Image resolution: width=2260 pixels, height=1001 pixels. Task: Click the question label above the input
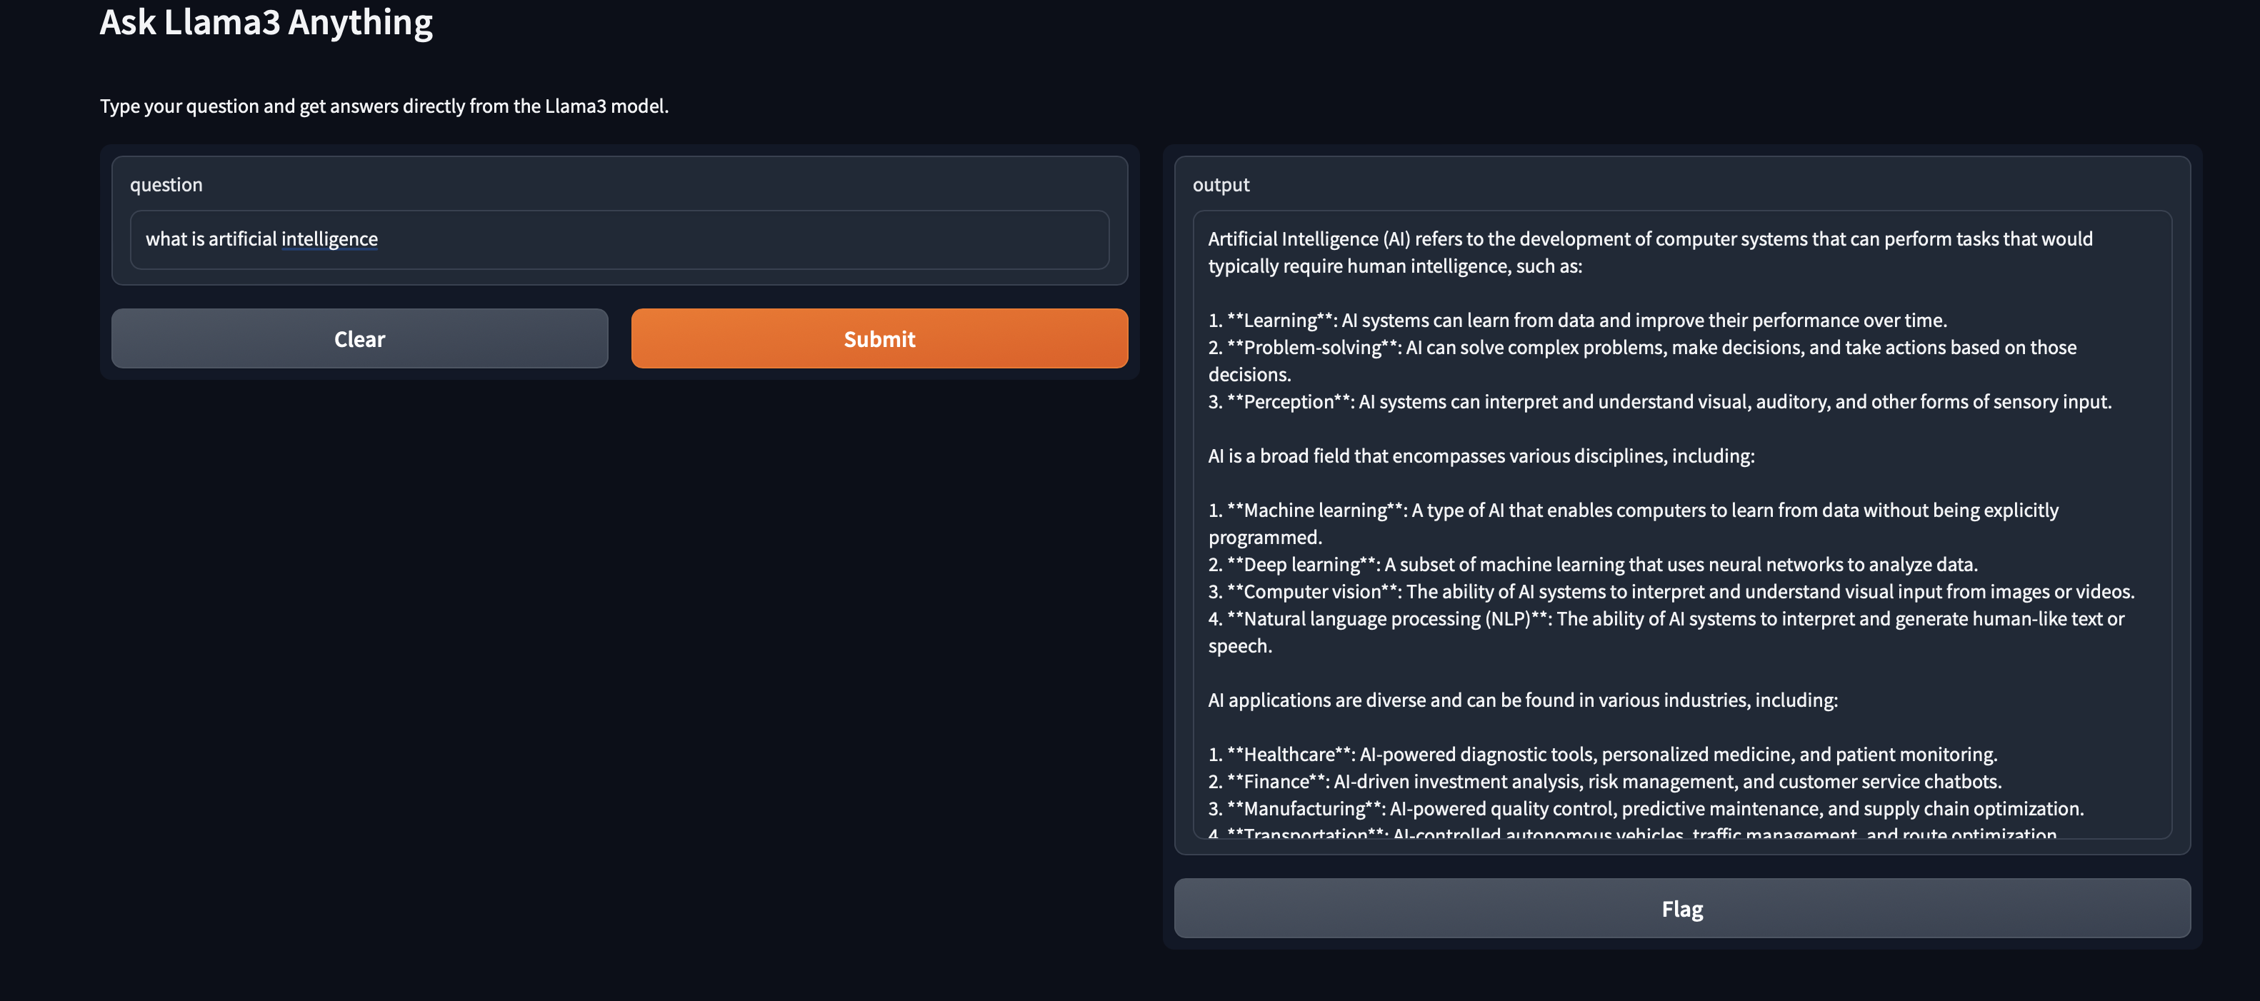point(166,184)
